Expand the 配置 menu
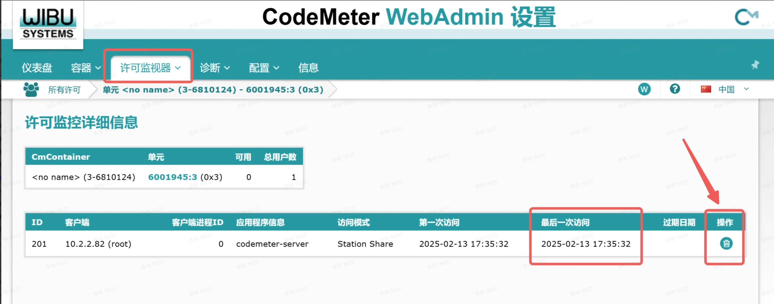The height and width of the screenshot is (304, 774). (264, 68)
